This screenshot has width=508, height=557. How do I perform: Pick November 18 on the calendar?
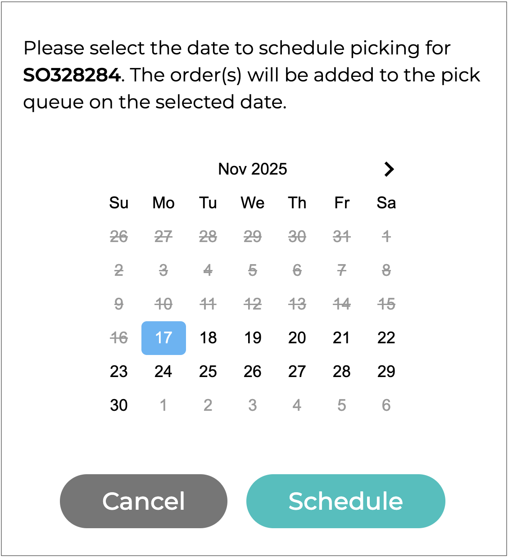pyautogui.click(x=208, y=338)
